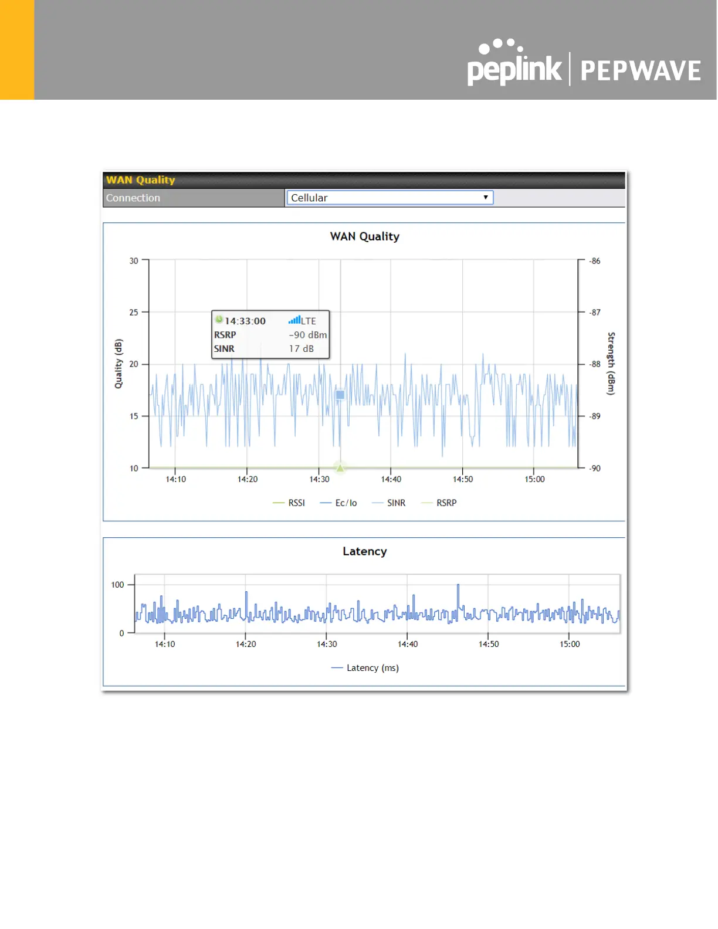Image resolution: width=718 pixels, height=929 pixels.
Task: Click the RSRP -90 dBm tooltip value
Action: 307,335
